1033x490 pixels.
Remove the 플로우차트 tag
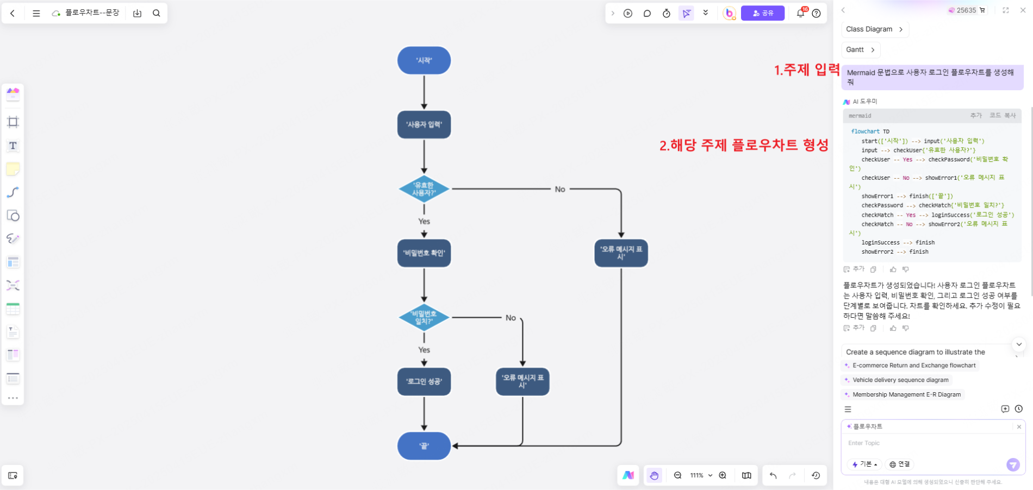click(1019, 427)
